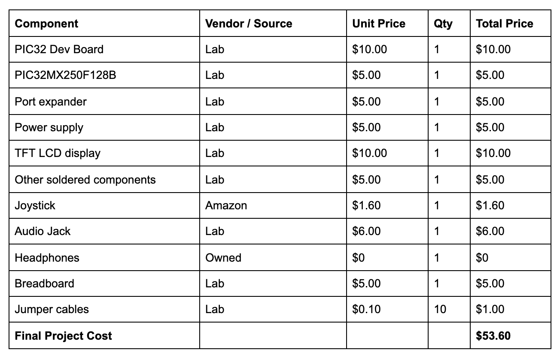Click the "PIC32 Dev Board" cell
Viewport: 560px width, 362px height.
click(59, 49)
